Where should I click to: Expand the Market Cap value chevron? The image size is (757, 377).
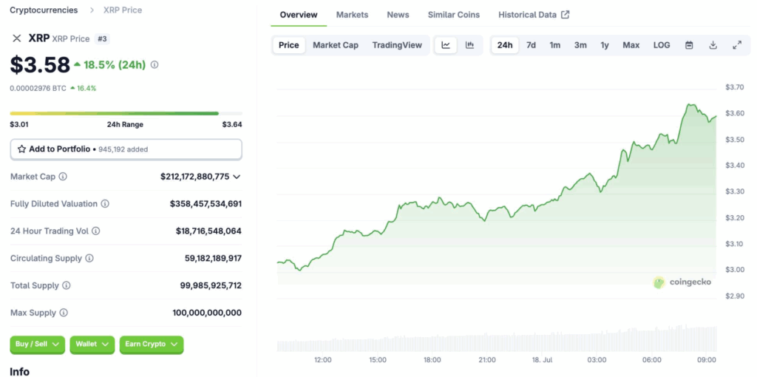(237, 177)
